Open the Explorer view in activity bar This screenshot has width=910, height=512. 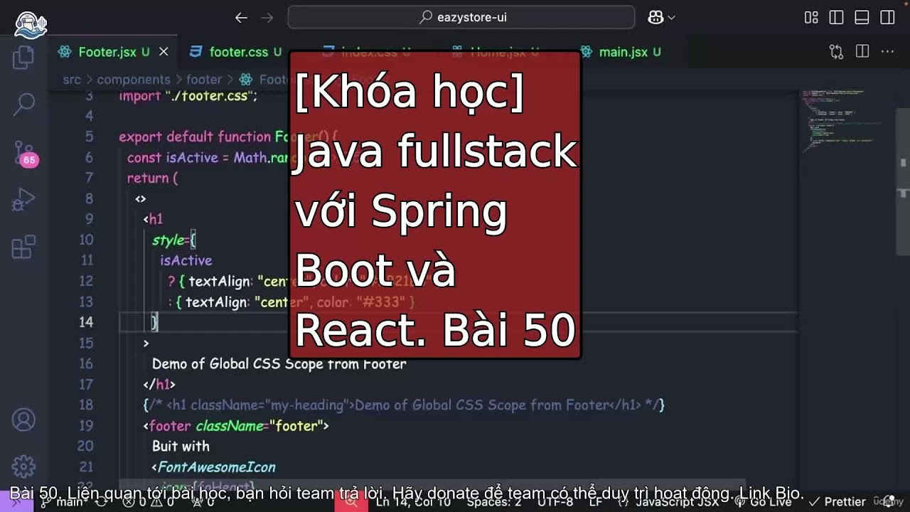pyautogui.click(x=23, y=57)
